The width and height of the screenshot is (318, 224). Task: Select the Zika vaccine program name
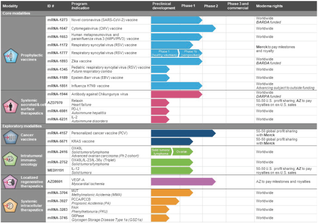pos(88,60)
